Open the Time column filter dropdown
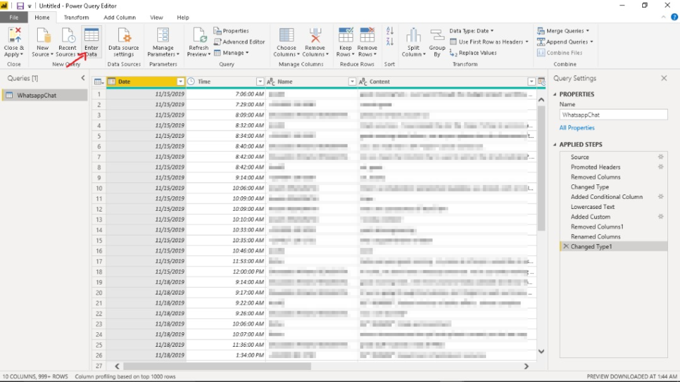The width and height of the screenshot is (680, 382). click(x=260, y=82)
